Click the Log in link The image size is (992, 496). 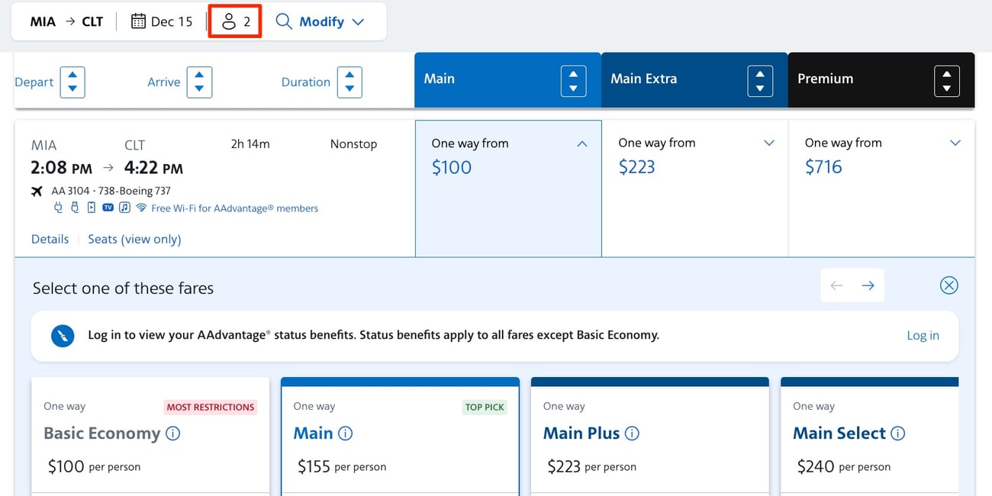pos(923,335)
